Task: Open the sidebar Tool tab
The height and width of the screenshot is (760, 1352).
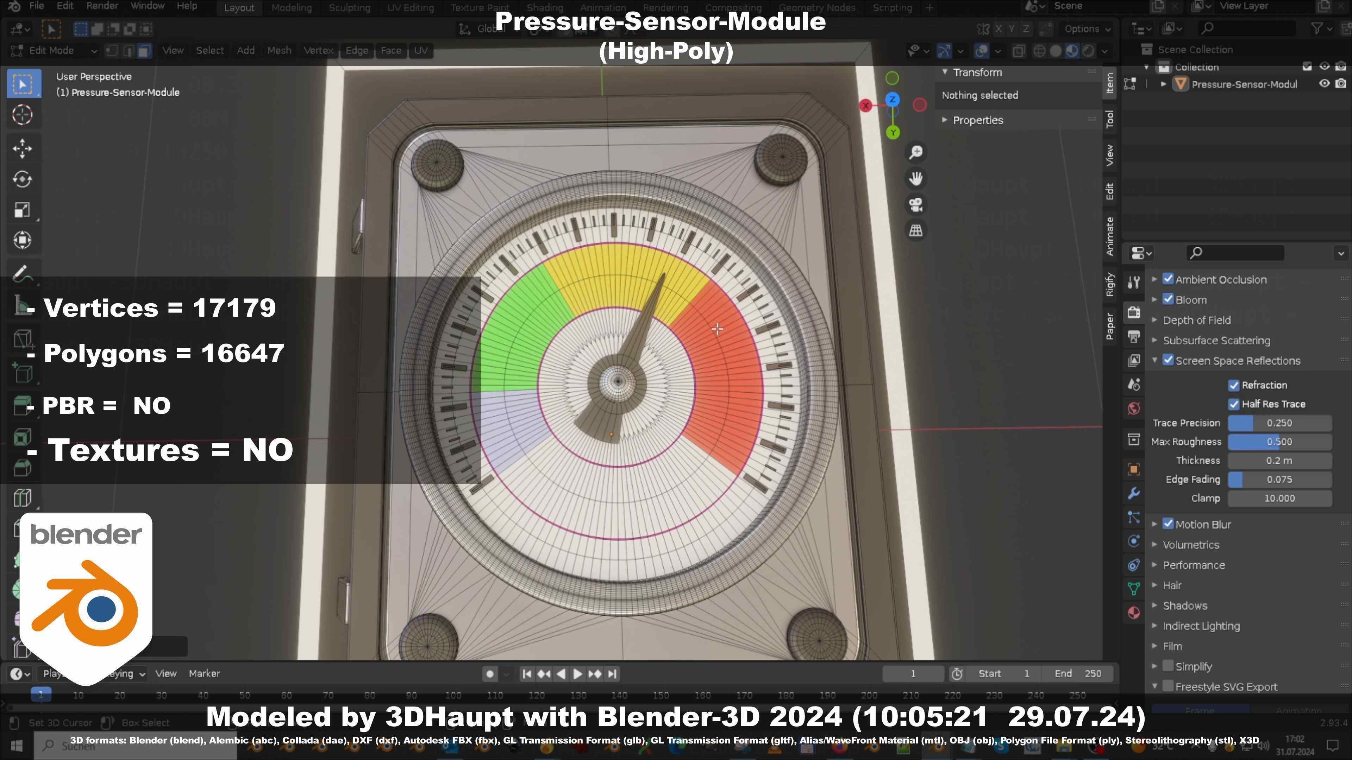Action: click(1109, 119)
